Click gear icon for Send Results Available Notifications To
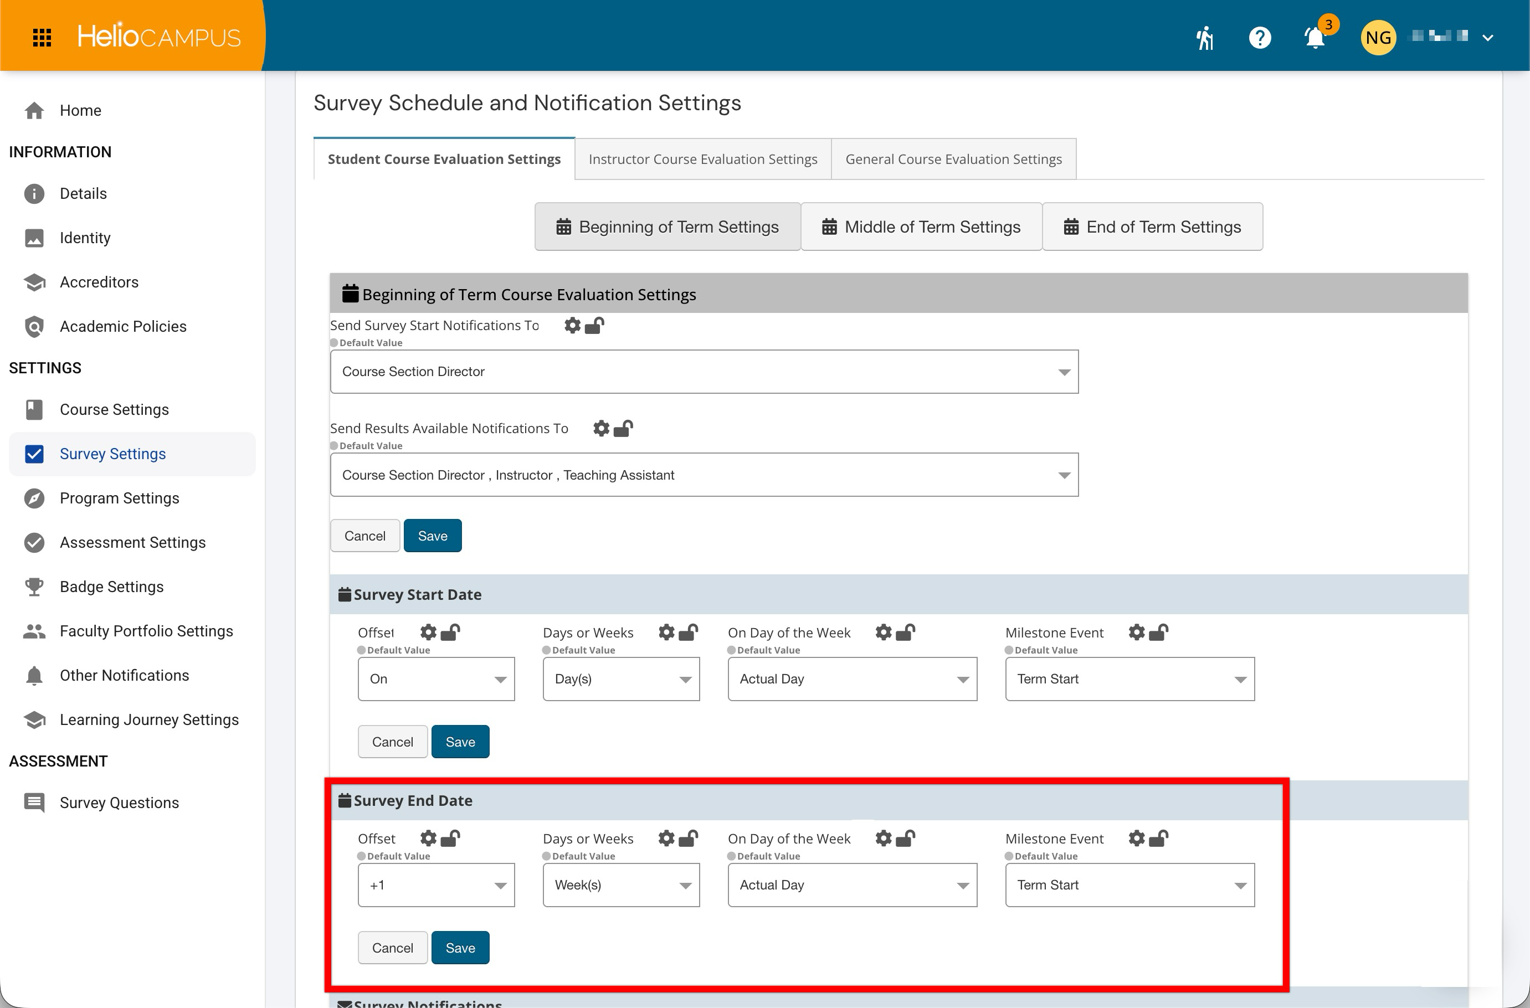 point(601,428)
